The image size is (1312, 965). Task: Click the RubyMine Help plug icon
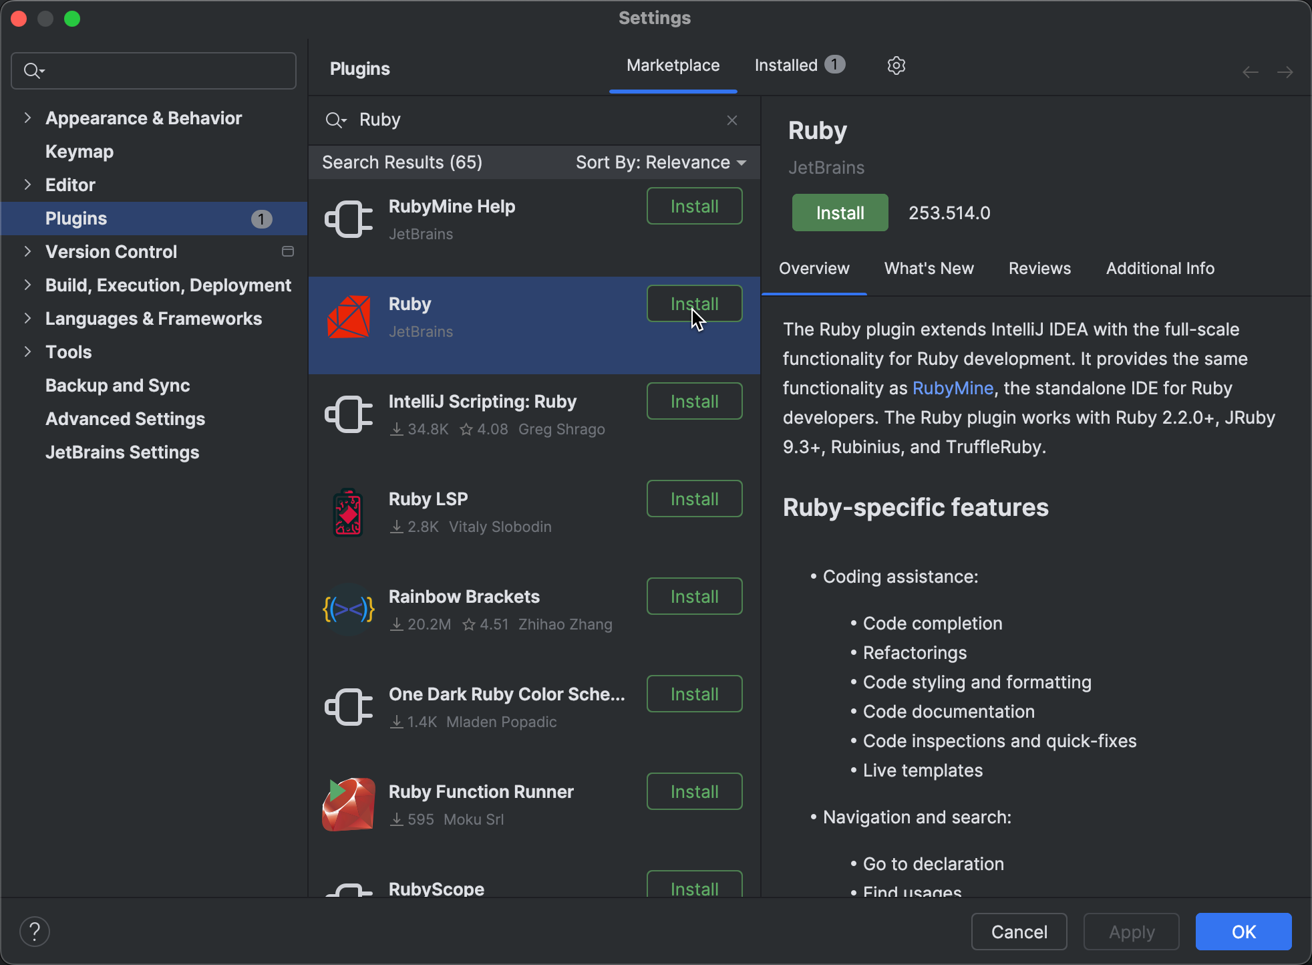348,219
